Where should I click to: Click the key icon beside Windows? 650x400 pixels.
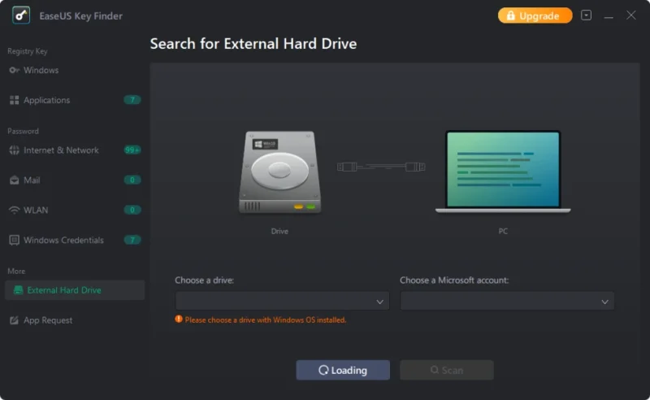14,70
